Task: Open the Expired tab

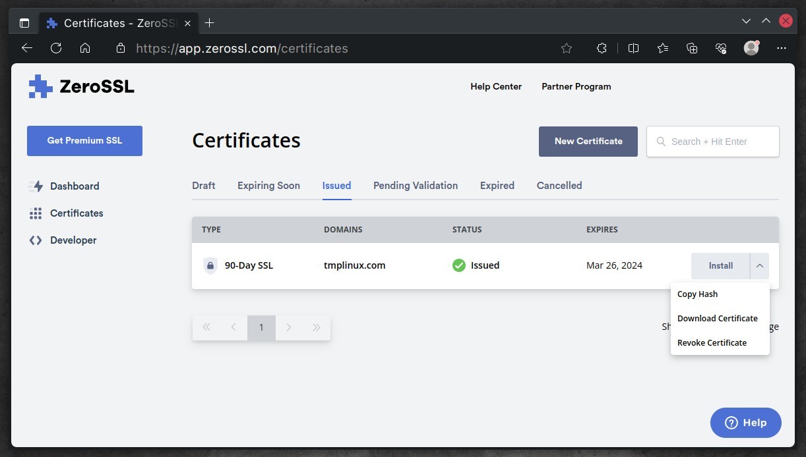Action: (497, 186)
